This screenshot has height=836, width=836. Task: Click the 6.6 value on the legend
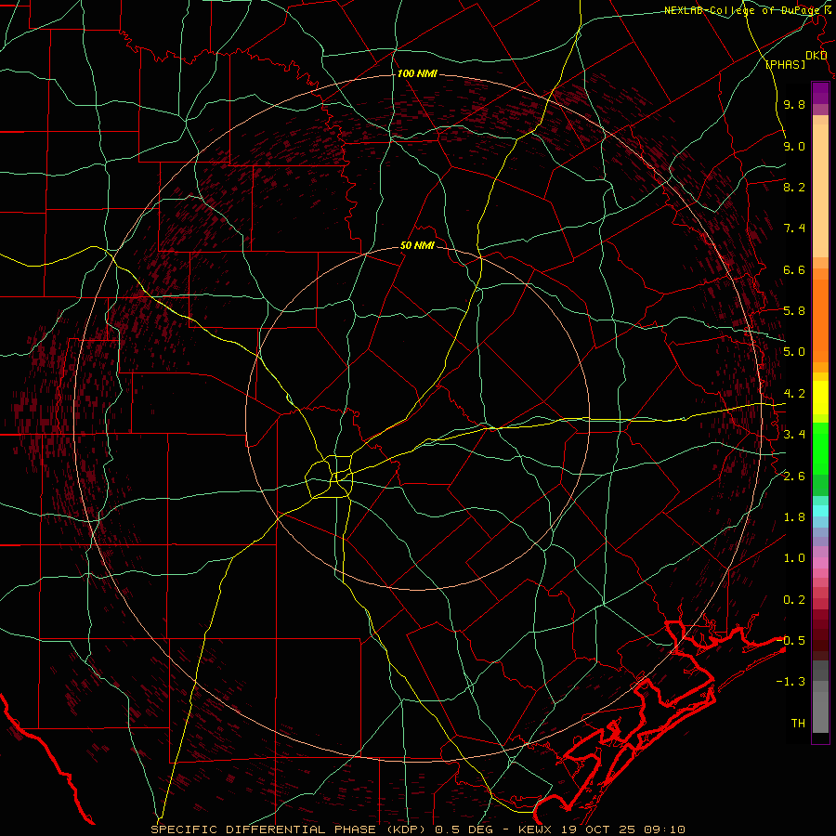(794, 269)
